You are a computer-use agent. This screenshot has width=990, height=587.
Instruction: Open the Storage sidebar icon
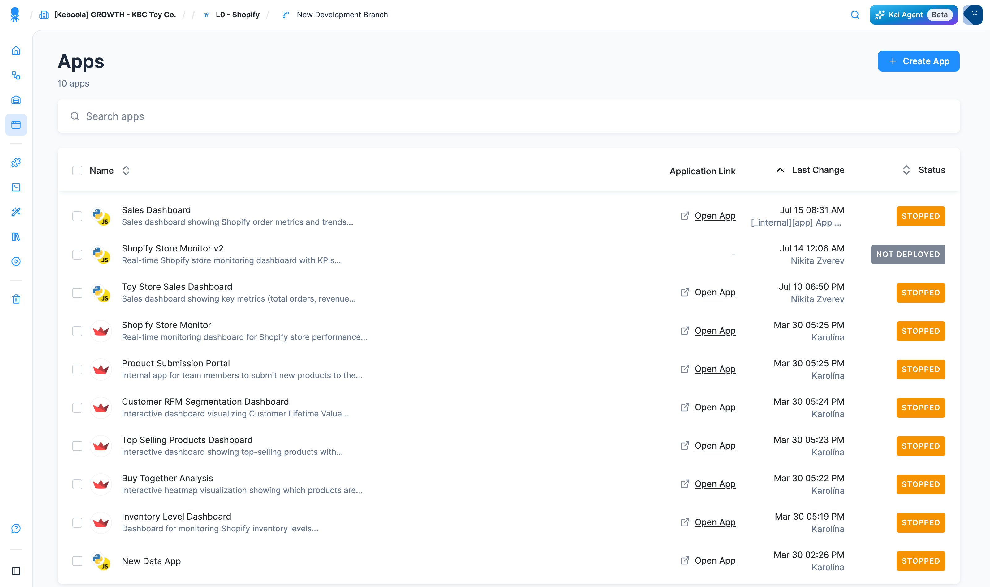pyautogui.click(x=16, y=100)
